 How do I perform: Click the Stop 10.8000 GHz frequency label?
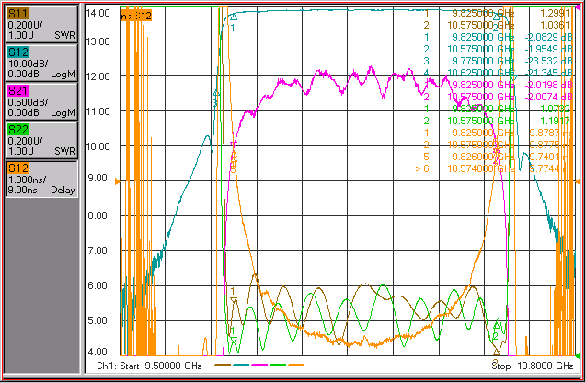(532, 366)
